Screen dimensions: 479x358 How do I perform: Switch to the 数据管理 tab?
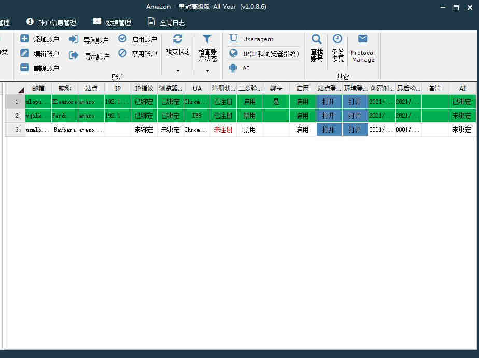[x=112, y=23]
